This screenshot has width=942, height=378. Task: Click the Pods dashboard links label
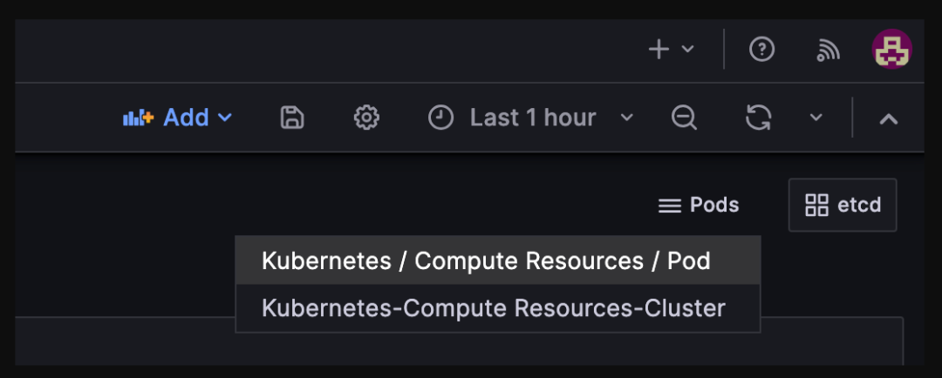[714, 206]
